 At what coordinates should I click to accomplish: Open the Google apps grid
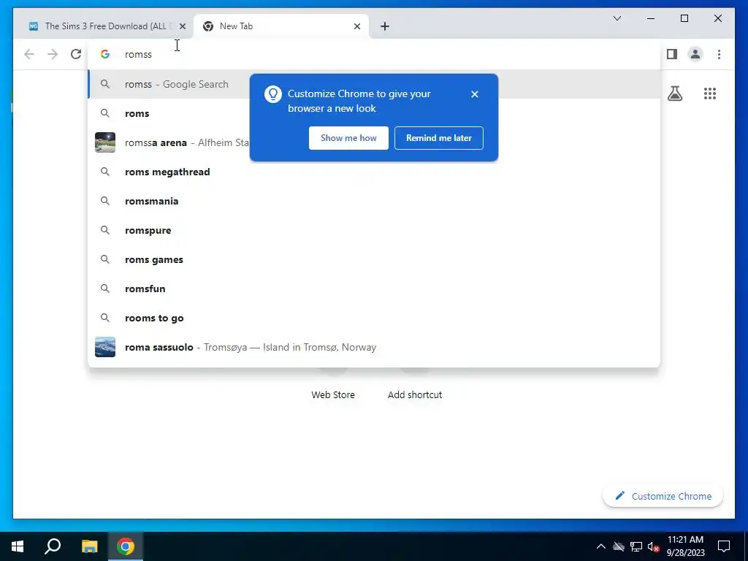point(710,93)
